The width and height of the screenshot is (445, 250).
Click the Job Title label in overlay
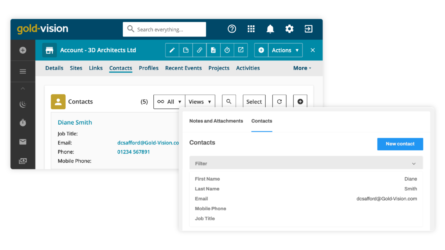coord(205,218)
